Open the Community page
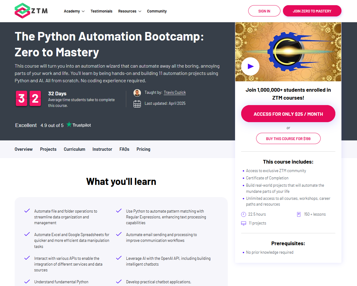The height and width of the screenshot is (286, 357). [157, 11]
